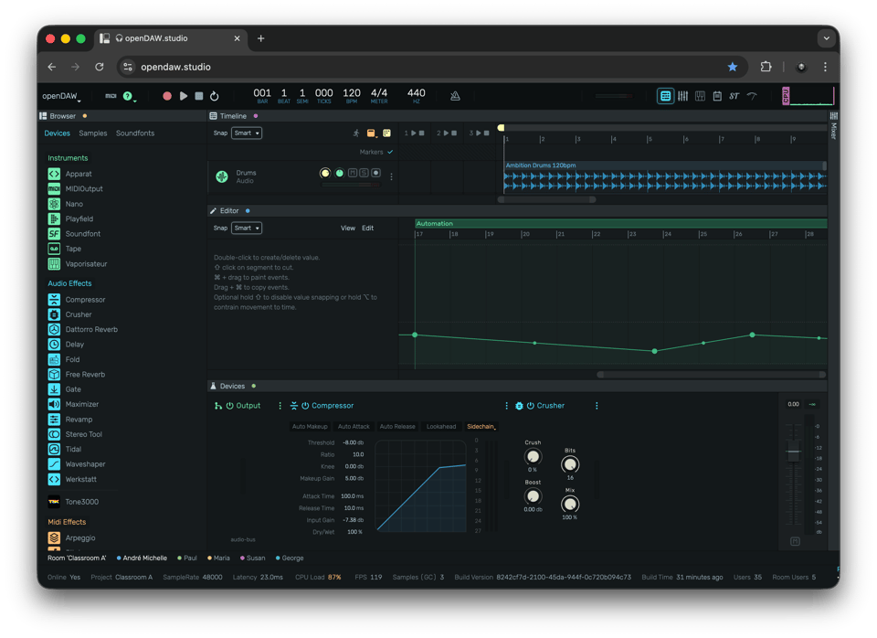This screenshot has width=877, height=638.
Task: Open the openDAW main menu dropdown
Action: coord(61,96)
